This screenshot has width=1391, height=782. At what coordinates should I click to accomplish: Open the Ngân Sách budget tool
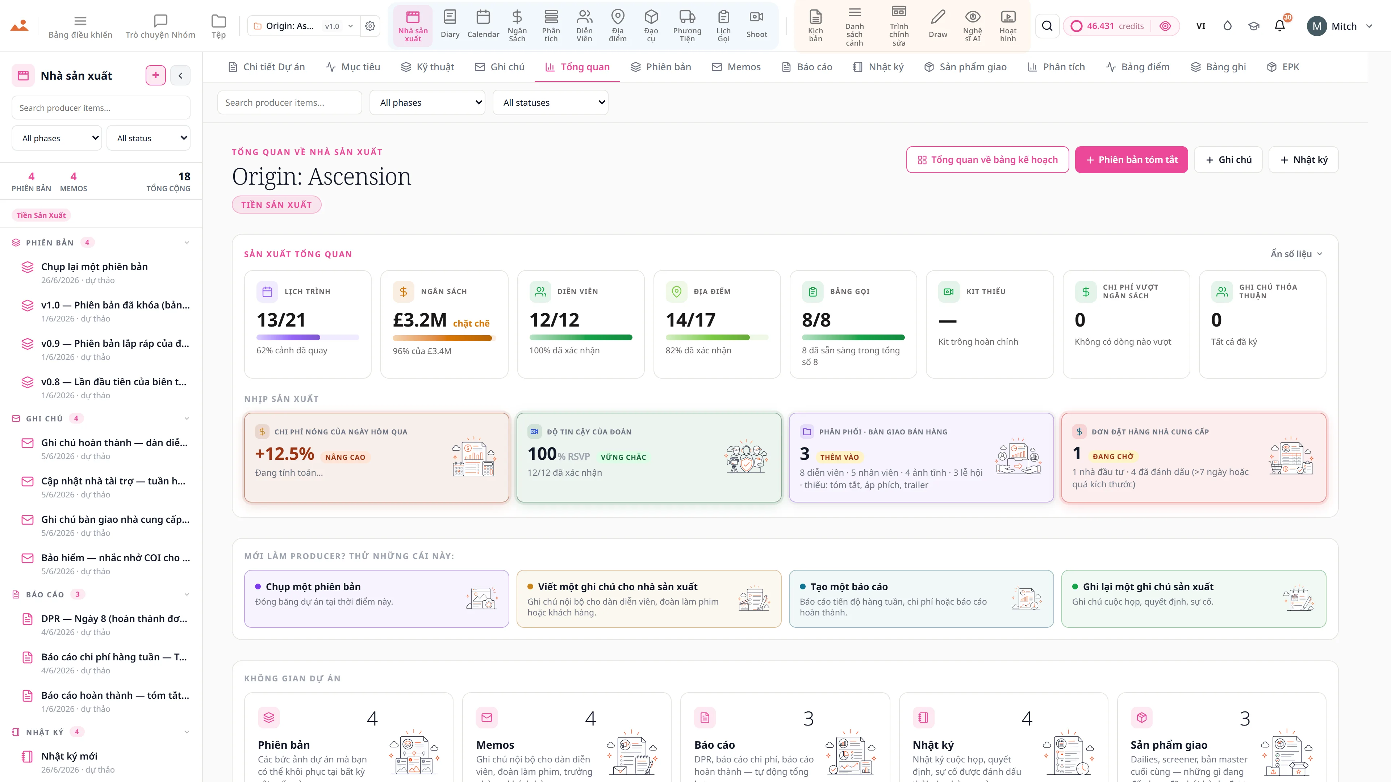click(x=517, y=25)
